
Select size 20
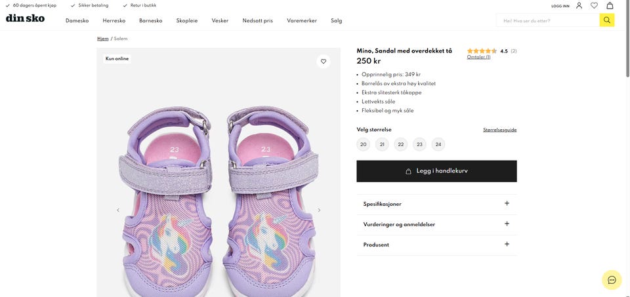(363, 144)
